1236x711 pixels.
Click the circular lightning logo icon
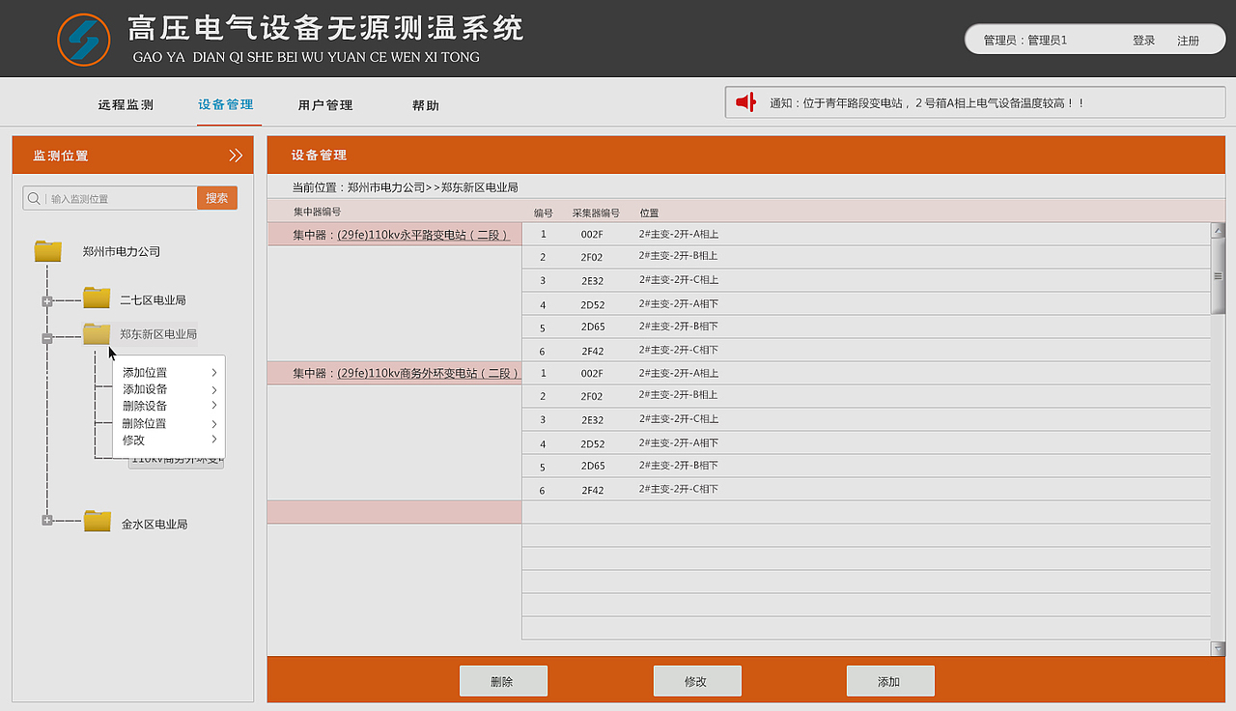84,39
